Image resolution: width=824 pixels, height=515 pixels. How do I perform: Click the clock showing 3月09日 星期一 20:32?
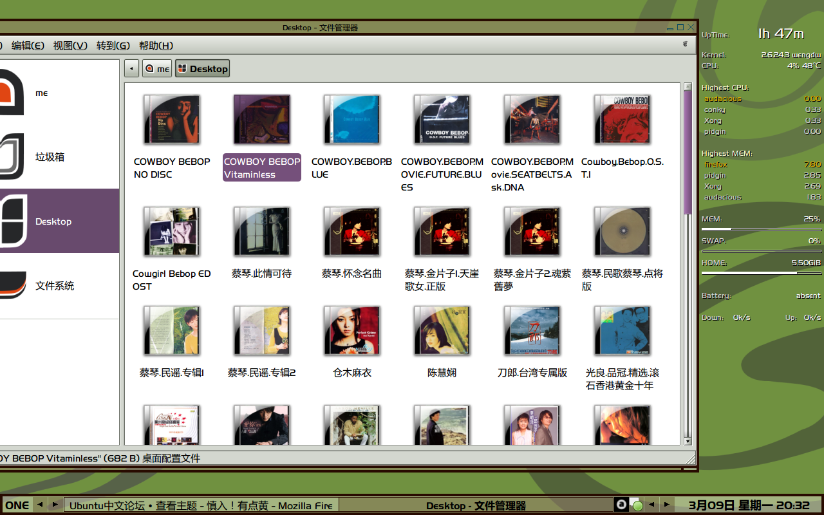point(749,505)
